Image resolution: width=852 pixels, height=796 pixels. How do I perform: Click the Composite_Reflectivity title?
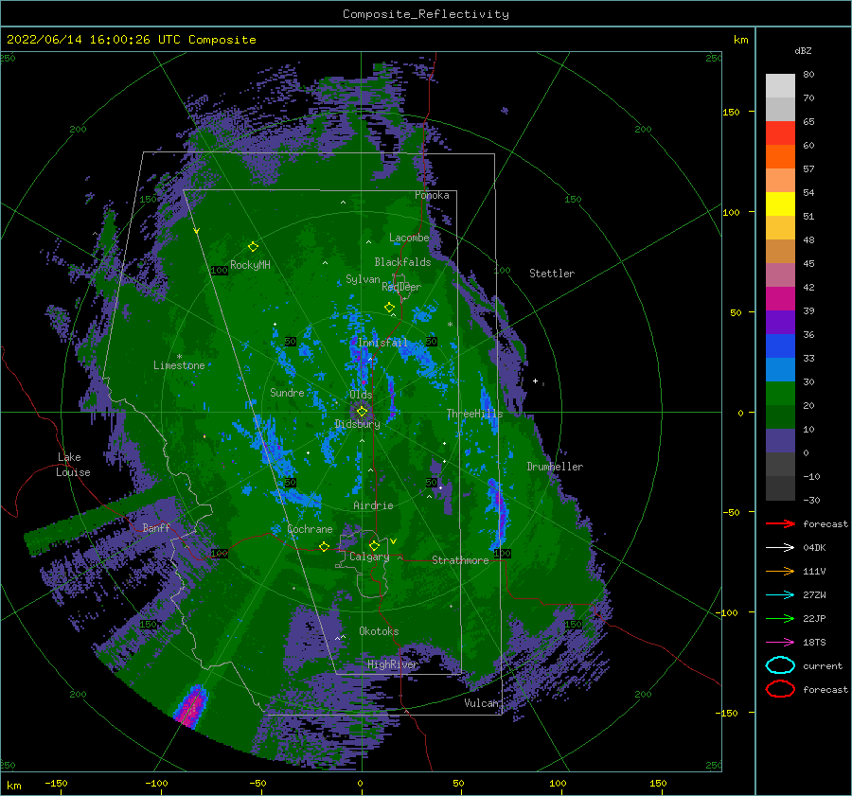426,14
